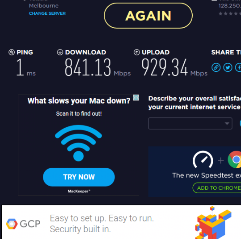Click the yellow AGAIN button
Image resolution: width=241 pixels, height=239 pixels.
[x=148, y=16]
